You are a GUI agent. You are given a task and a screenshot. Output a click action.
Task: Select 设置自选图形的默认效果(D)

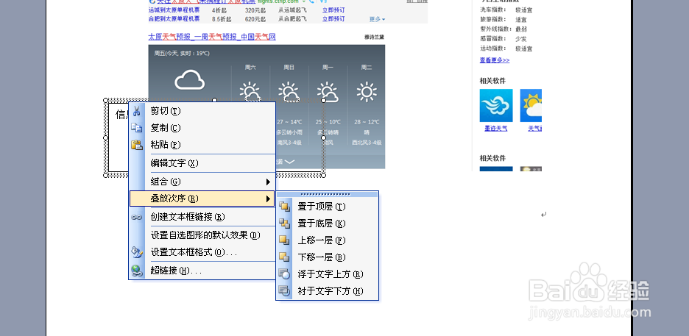click(x=202, y=235)
